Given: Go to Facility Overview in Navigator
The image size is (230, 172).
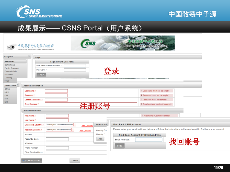Looking at the screenshot, I should click(x=11, y=68).
